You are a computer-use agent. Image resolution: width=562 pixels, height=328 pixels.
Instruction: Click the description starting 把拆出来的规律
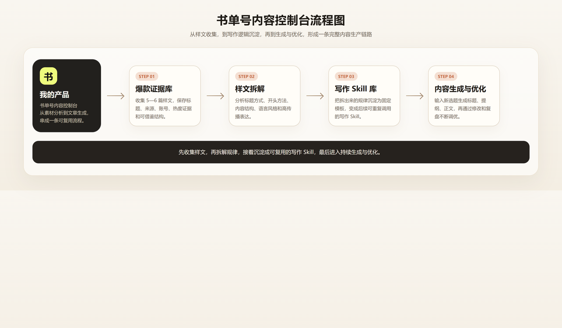coord(363,109)
